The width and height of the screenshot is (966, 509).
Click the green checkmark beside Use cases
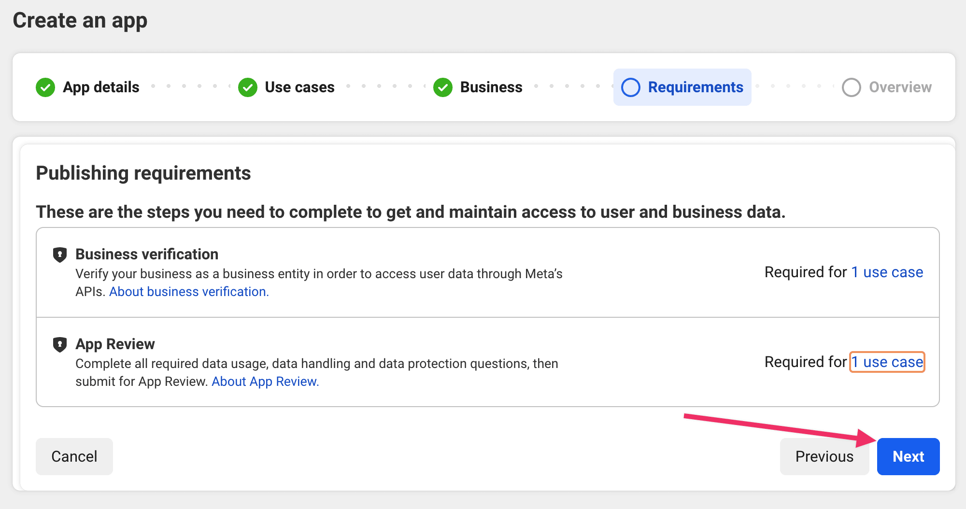(248, 87)
